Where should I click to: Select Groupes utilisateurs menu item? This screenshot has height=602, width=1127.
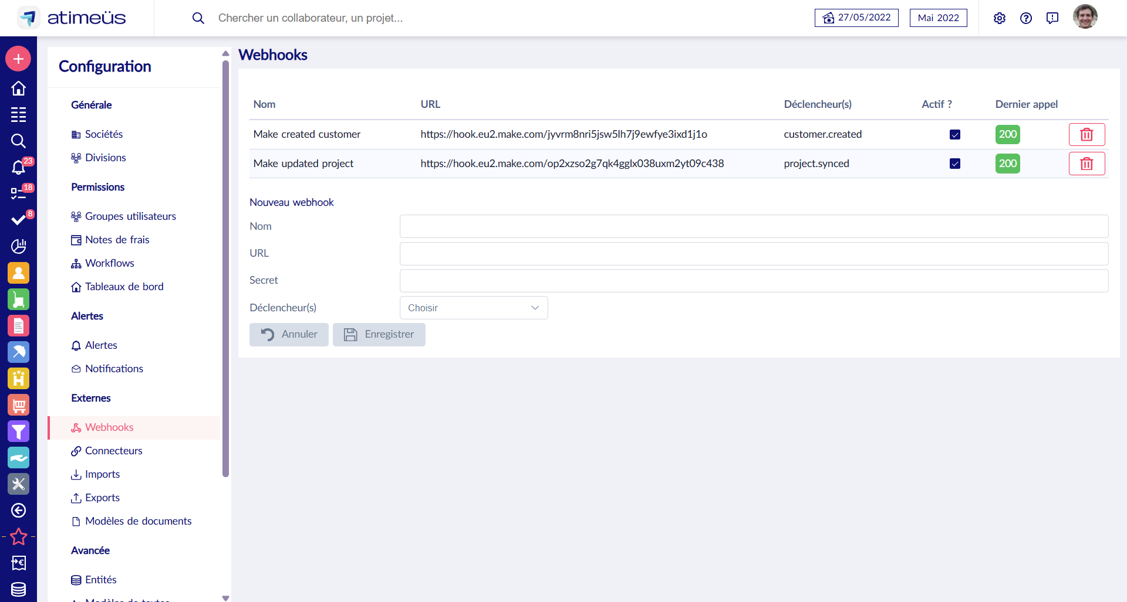tap(130, 216)
